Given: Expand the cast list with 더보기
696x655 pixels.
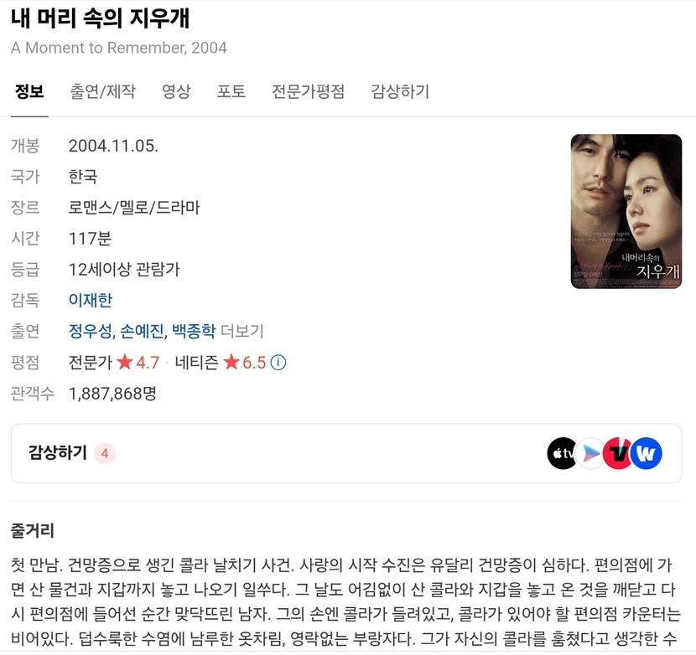Looking at the screenshot, I should 242,332.
